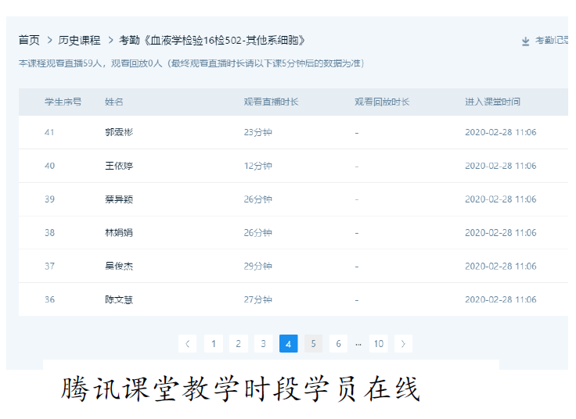Open the 历史课程 breadcrumb link
576x419 pixels.
80,40
